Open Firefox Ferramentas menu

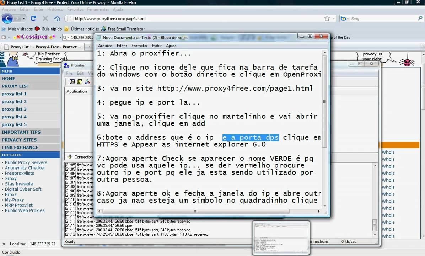[98, 9]
